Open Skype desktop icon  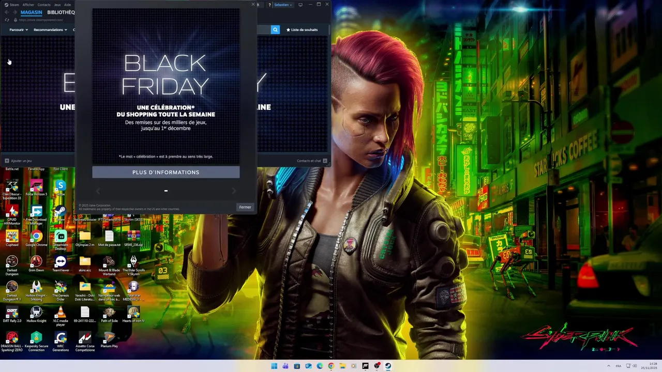click(x=61, y=188)
